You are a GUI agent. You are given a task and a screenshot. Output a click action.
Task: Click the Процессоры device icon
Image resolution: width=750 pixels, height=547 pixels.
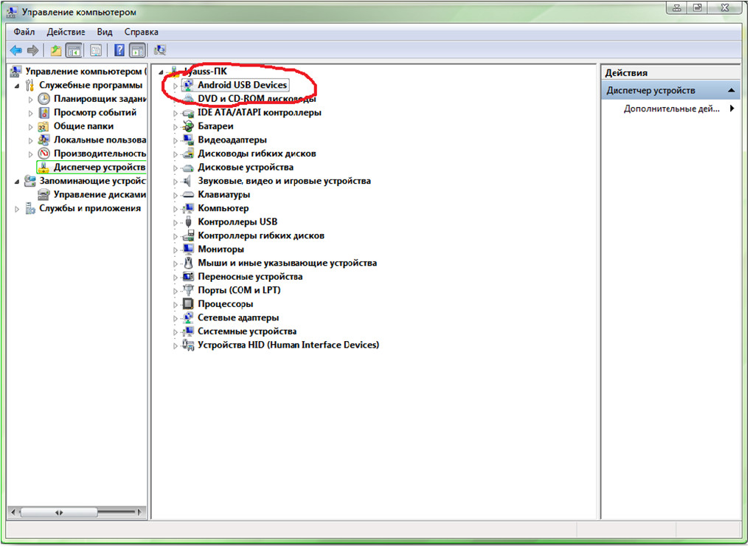tap(188, 304)
